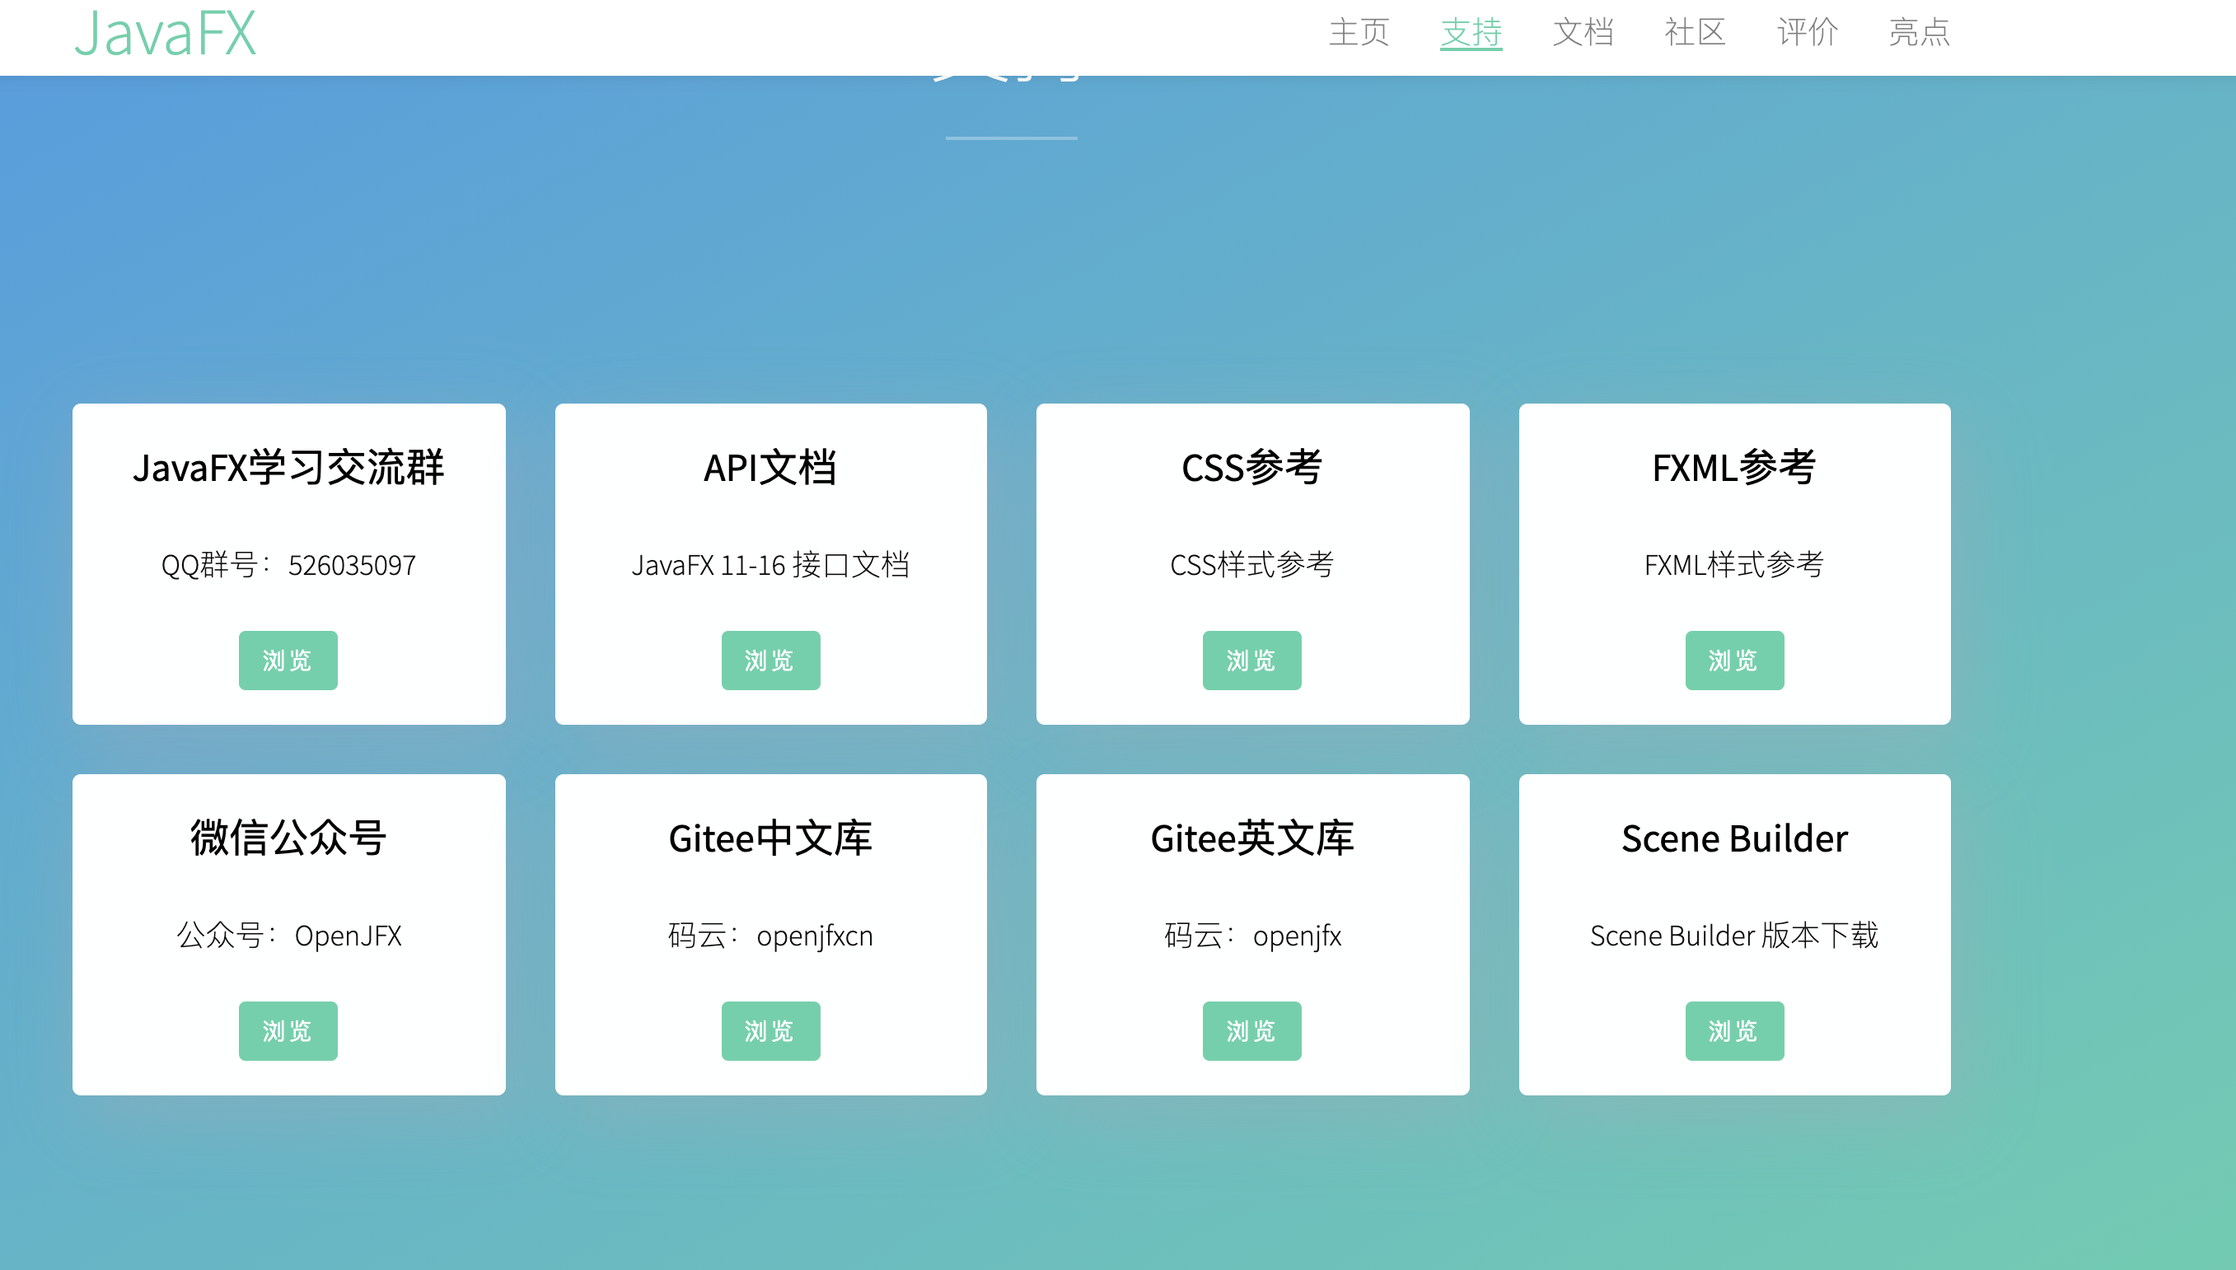
Task: Go to the 评价 nav item
Action: click(x=1808, y=32)
